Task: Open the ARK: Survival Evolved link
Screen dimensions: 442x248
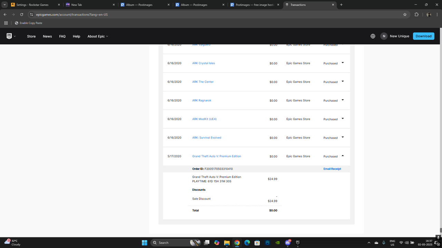Action: click(207, 138)
